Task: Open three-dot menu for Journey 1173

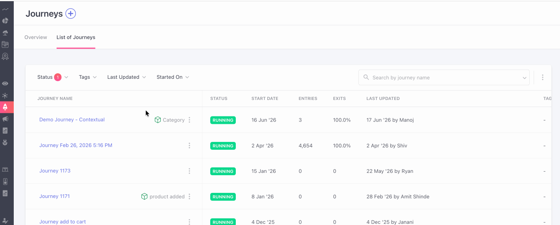Action: click(x=189, y=171)
